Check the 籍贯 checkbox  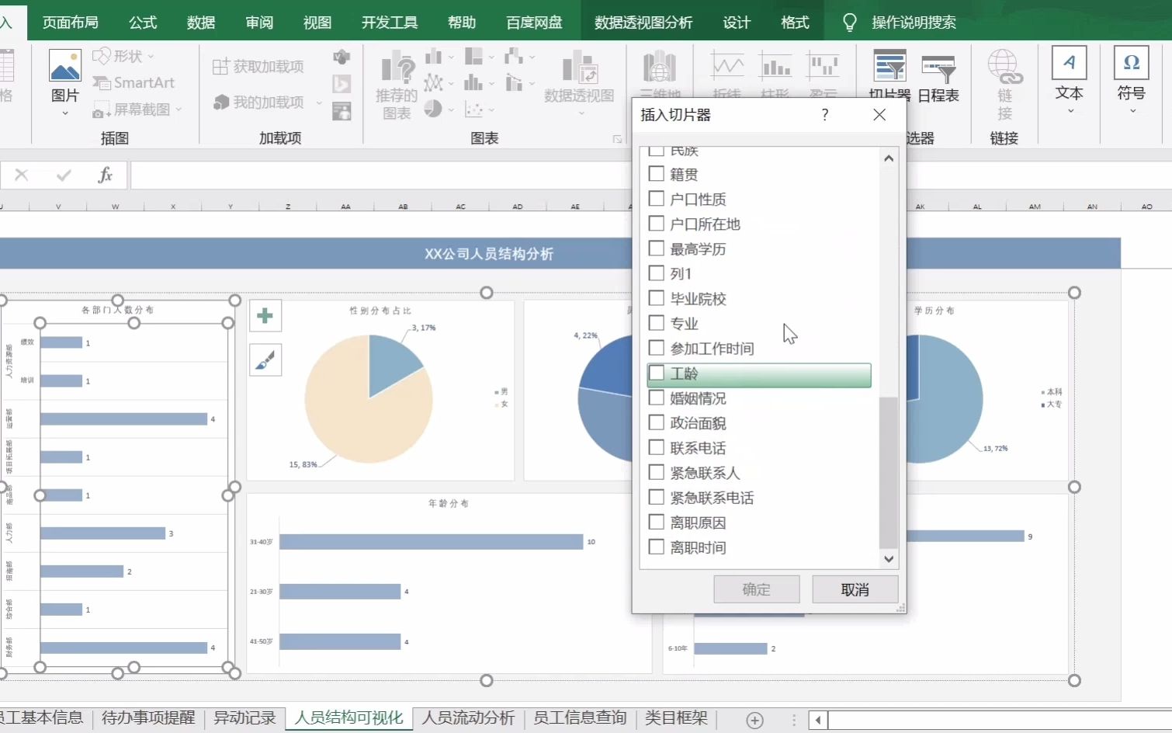pos(656,174)
